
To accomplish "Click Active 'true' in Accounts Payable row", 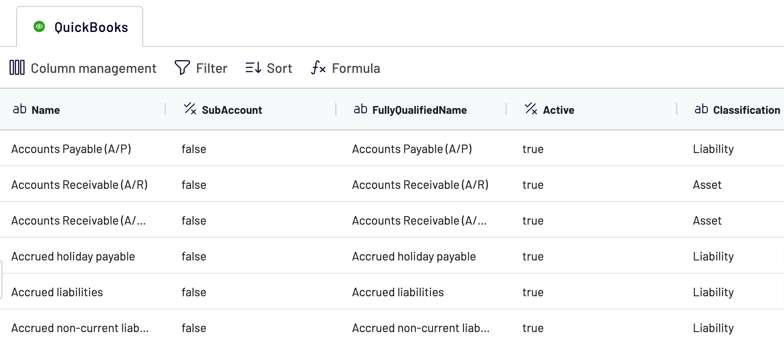I will coord(533,149).
